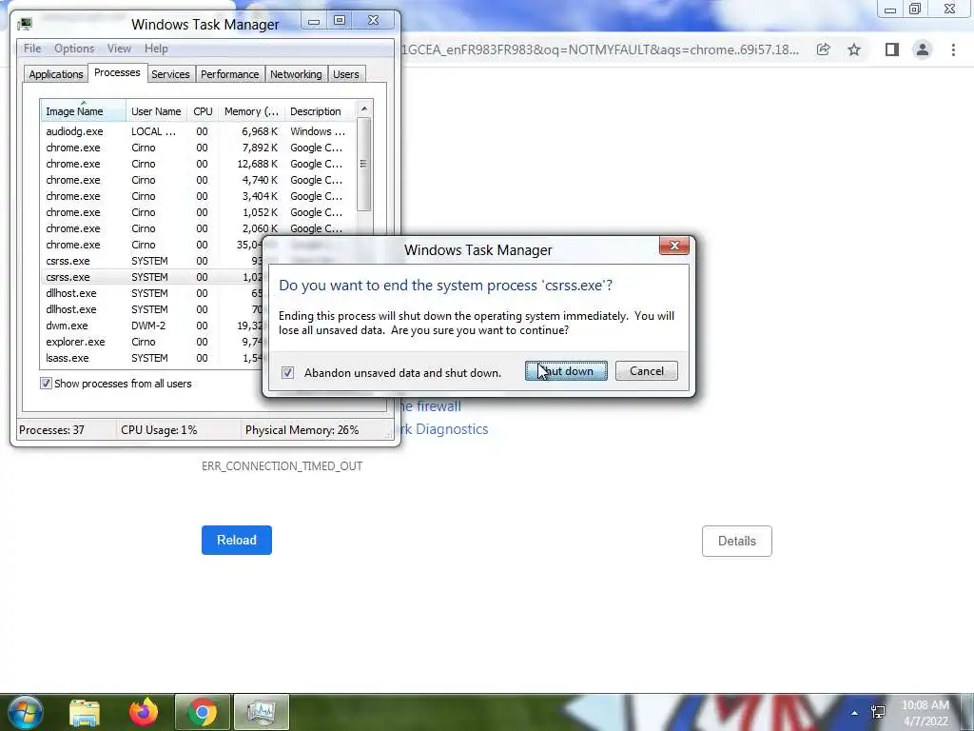Screen dimensions: 974x731
Task: Select chrome.exe using 4,740 K
Action: [198, 180]
